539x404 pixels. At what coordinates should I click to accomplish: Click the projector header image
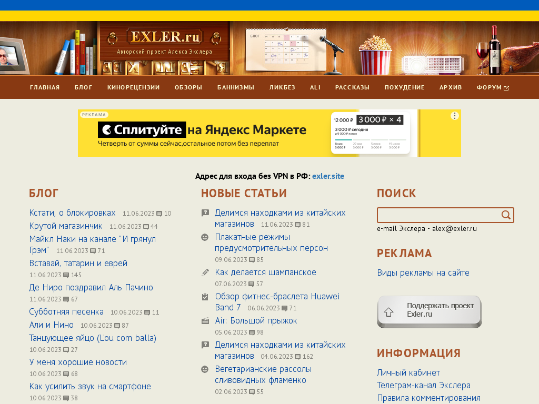433,65
